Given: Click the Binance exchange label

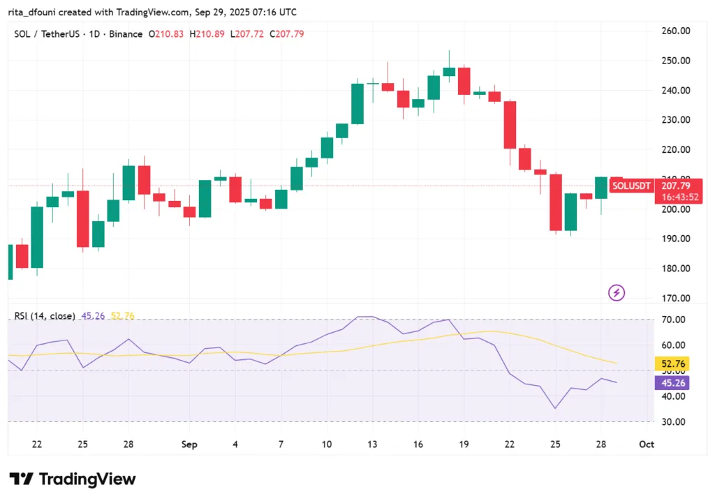Looking at the screenshot, I should 124,34.
